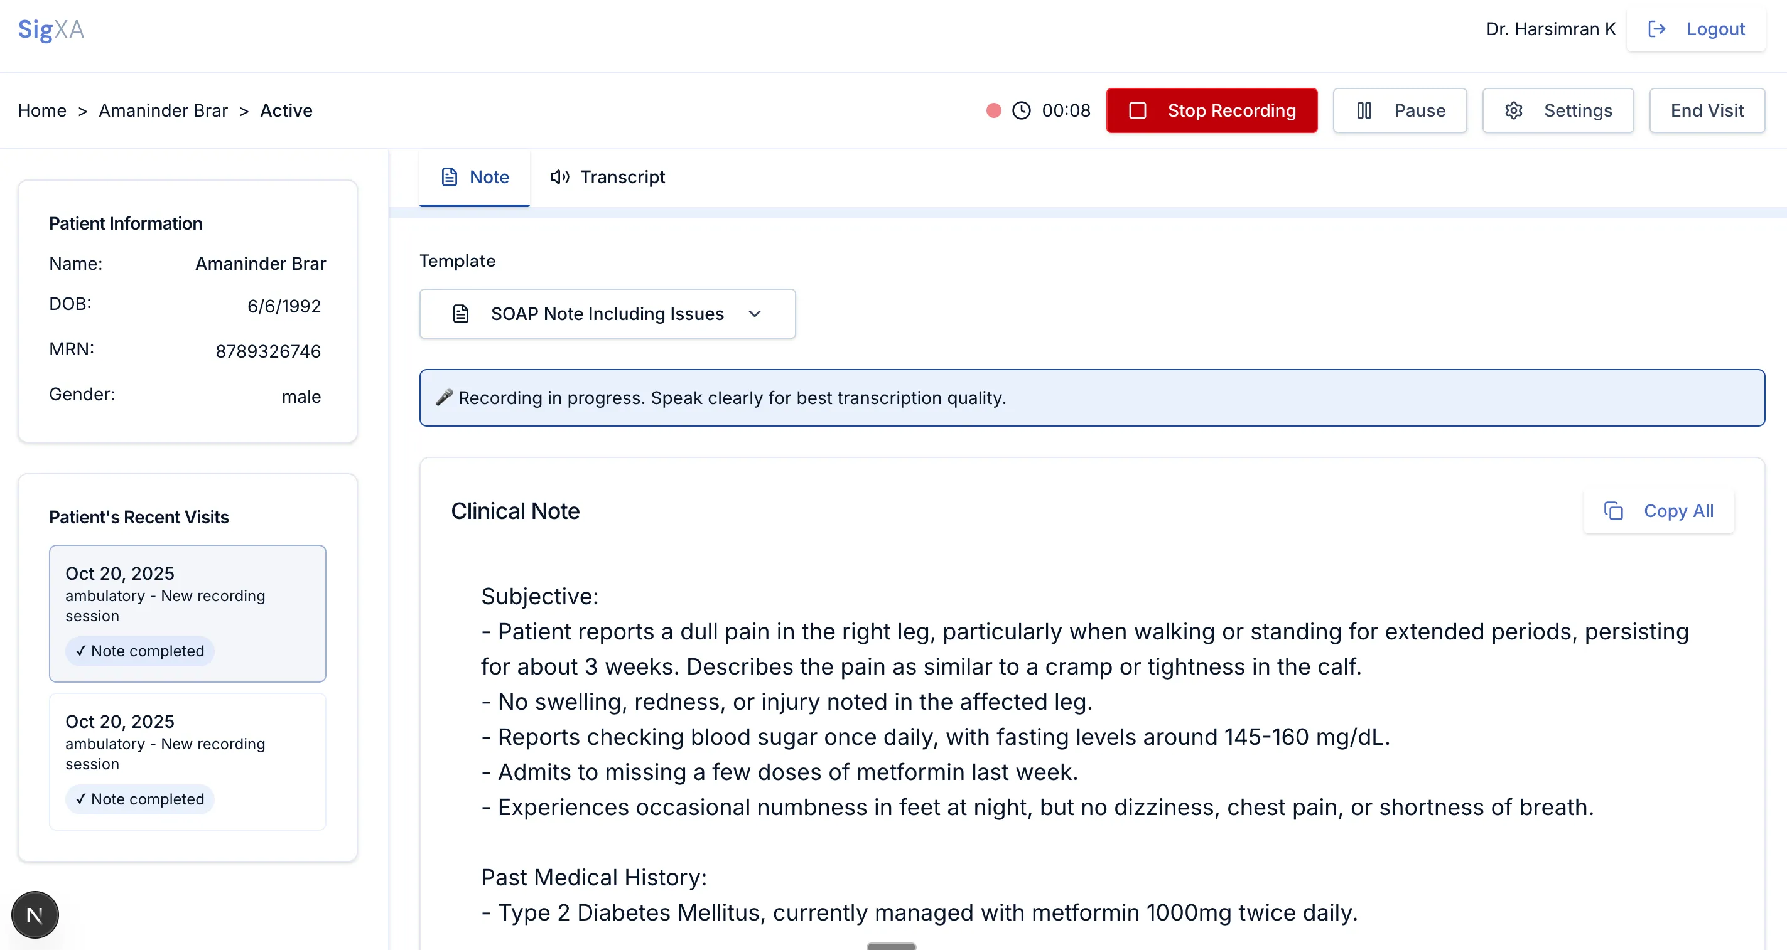The width and height of the screenshot is (1787, 950).
Task: Click the Settings gear icon
Action: (1514, 110)
